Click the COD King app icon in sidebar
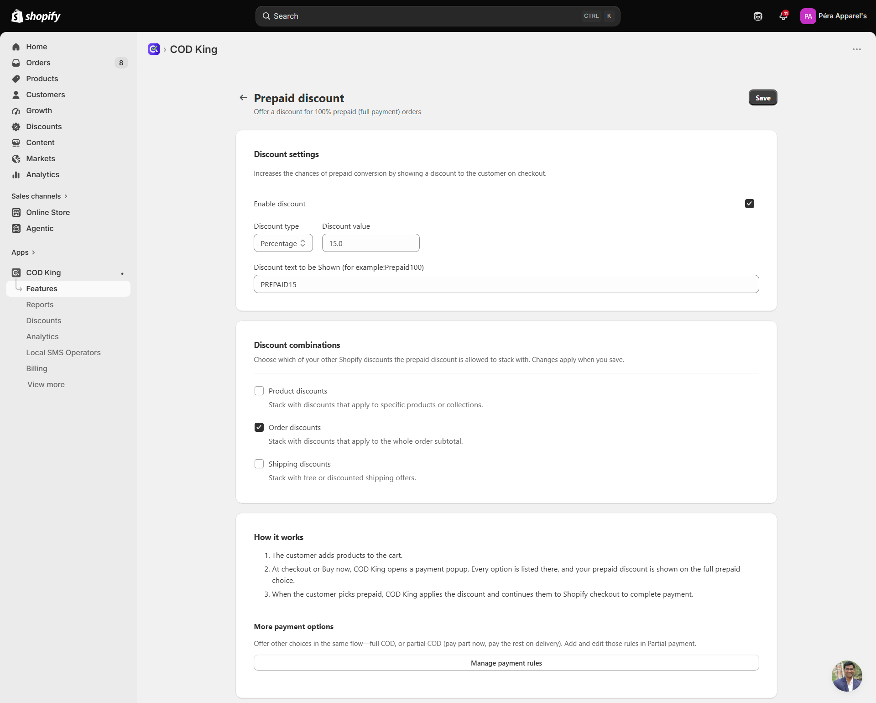Viewport: 876px width, 703px height. [16, 273]
